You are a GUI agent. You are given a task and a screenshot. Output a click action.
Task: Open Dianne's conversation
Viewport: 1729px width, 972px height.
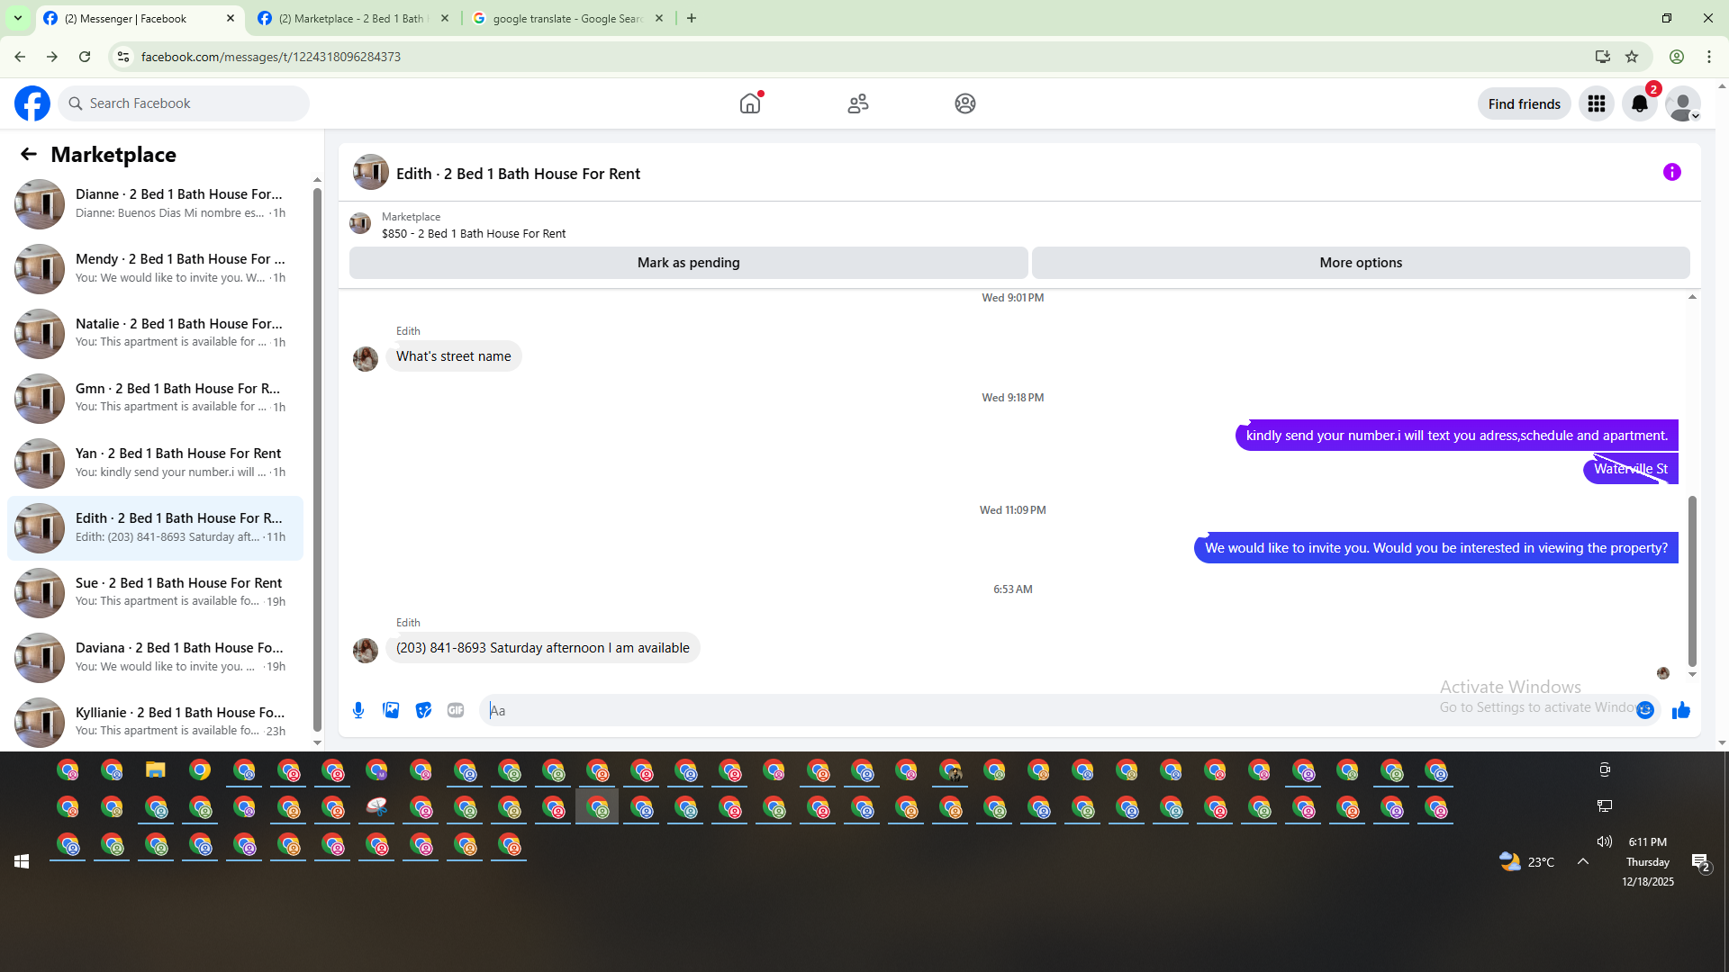tap(155, 203)
